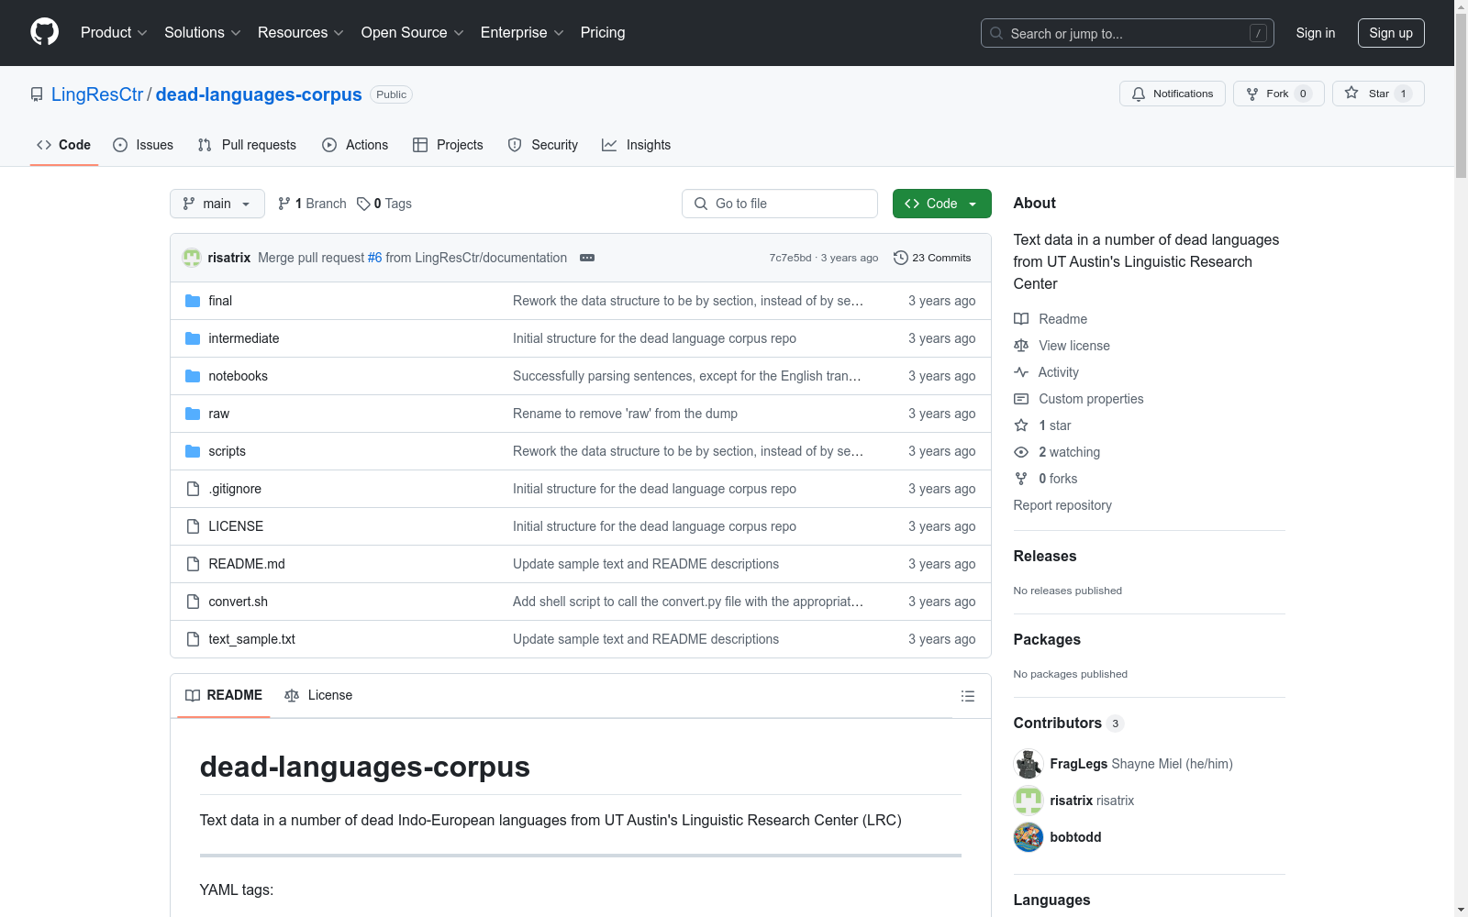The width and height of the screenshot is (1468, 917).
Task: Open pull request #6 link
Action: pyautogui.click(x=374, y=258)
